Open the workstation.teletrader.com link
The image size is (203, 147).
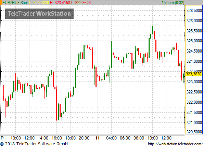[x=175, y=144]
